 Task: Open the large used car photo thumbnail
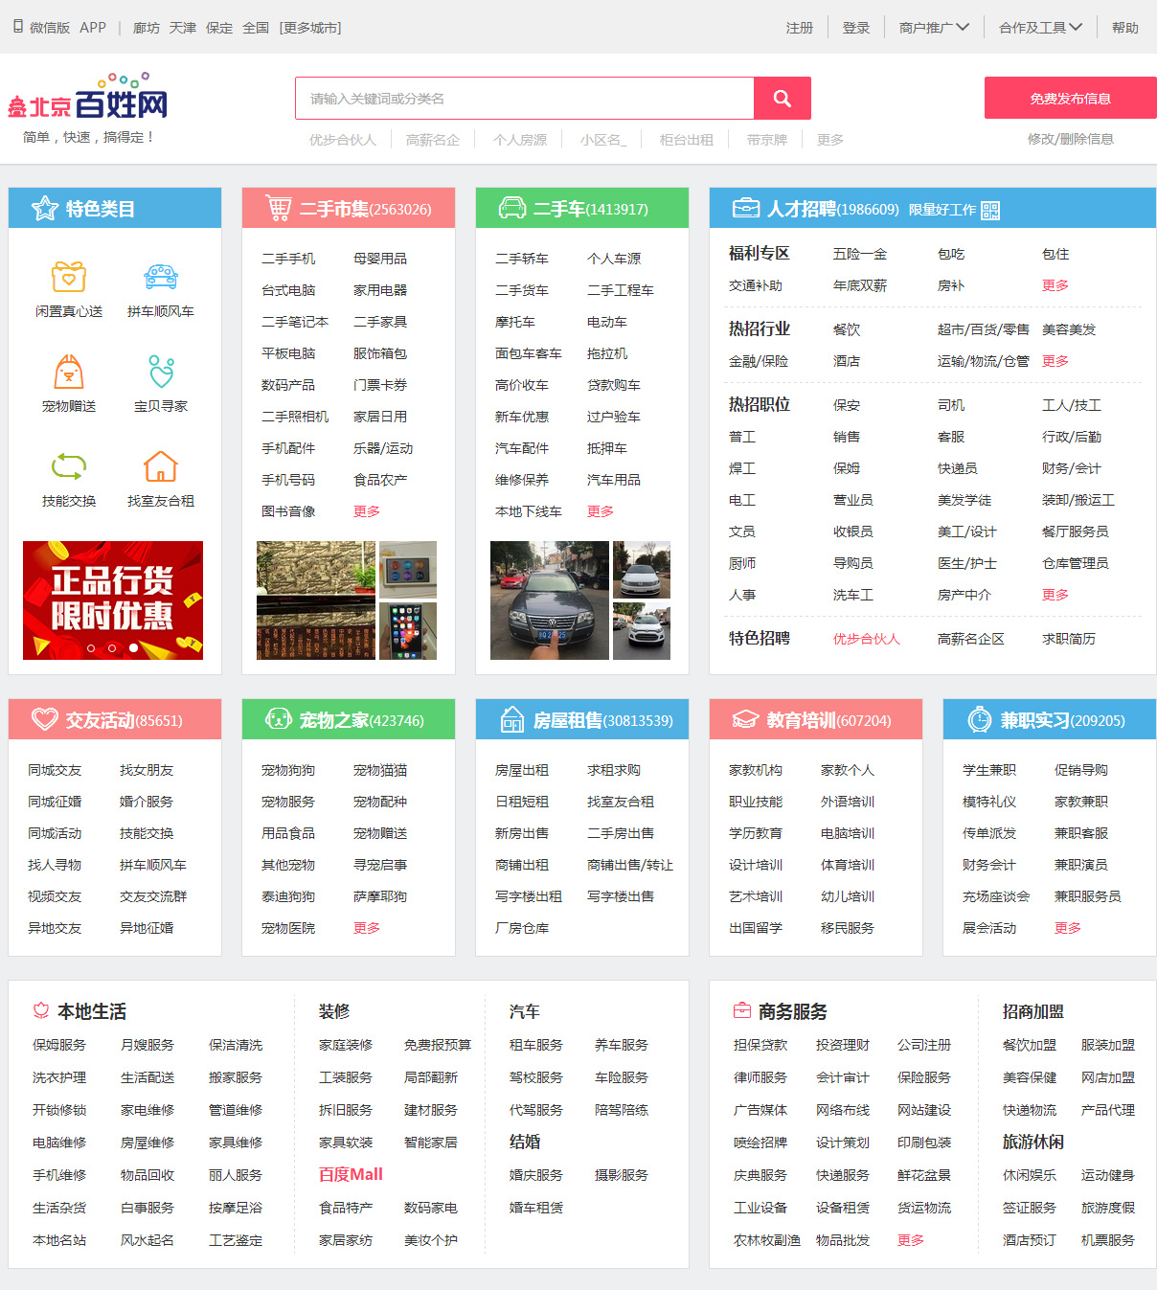click(x=549, y=600)
